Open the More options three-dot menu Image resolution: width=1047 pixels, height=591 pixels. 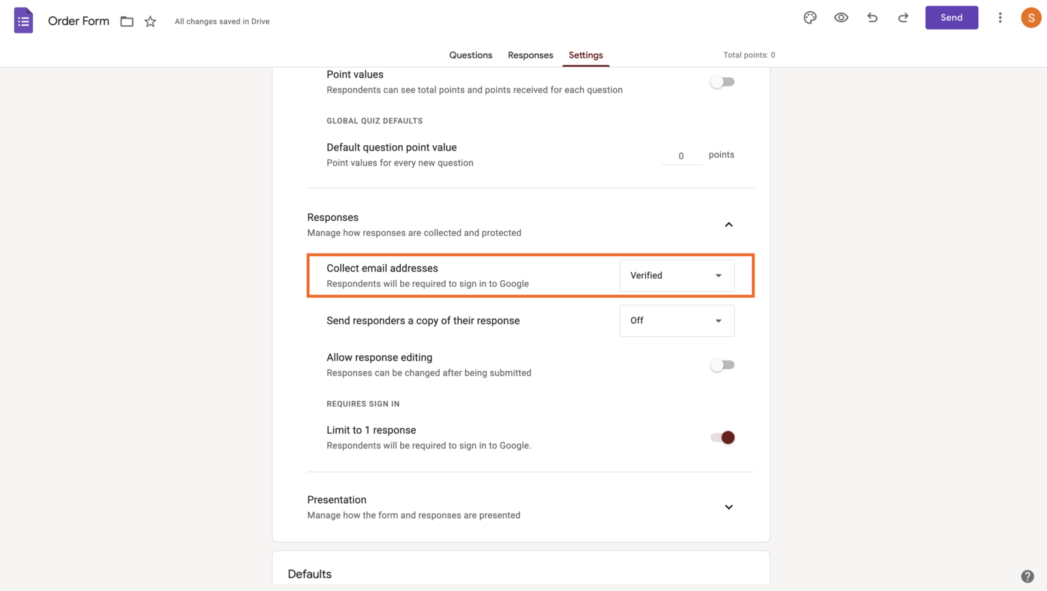1000,18
